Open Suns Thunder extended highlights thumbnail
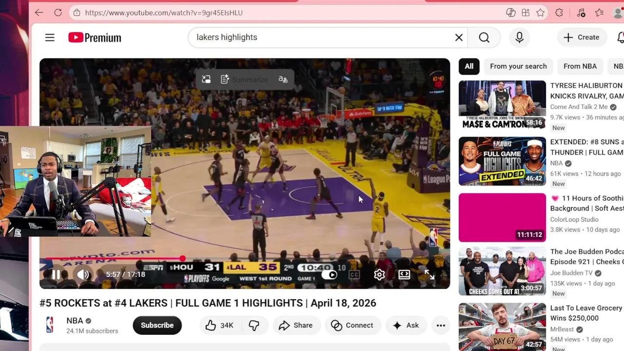Viewport: 624px width, 351px height. 502,161
